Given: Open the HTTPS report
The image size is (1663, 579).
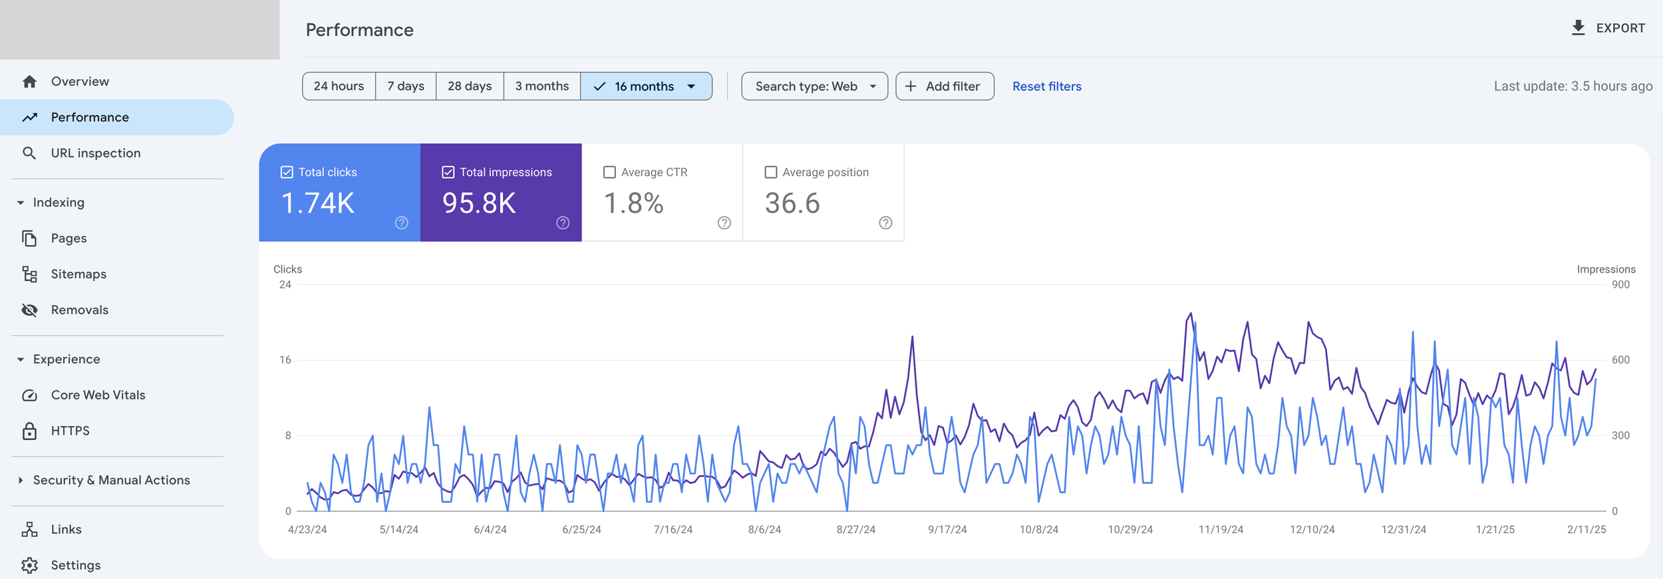Looking at the screenshot, I should pyautogui.click(x=117, y=431).
